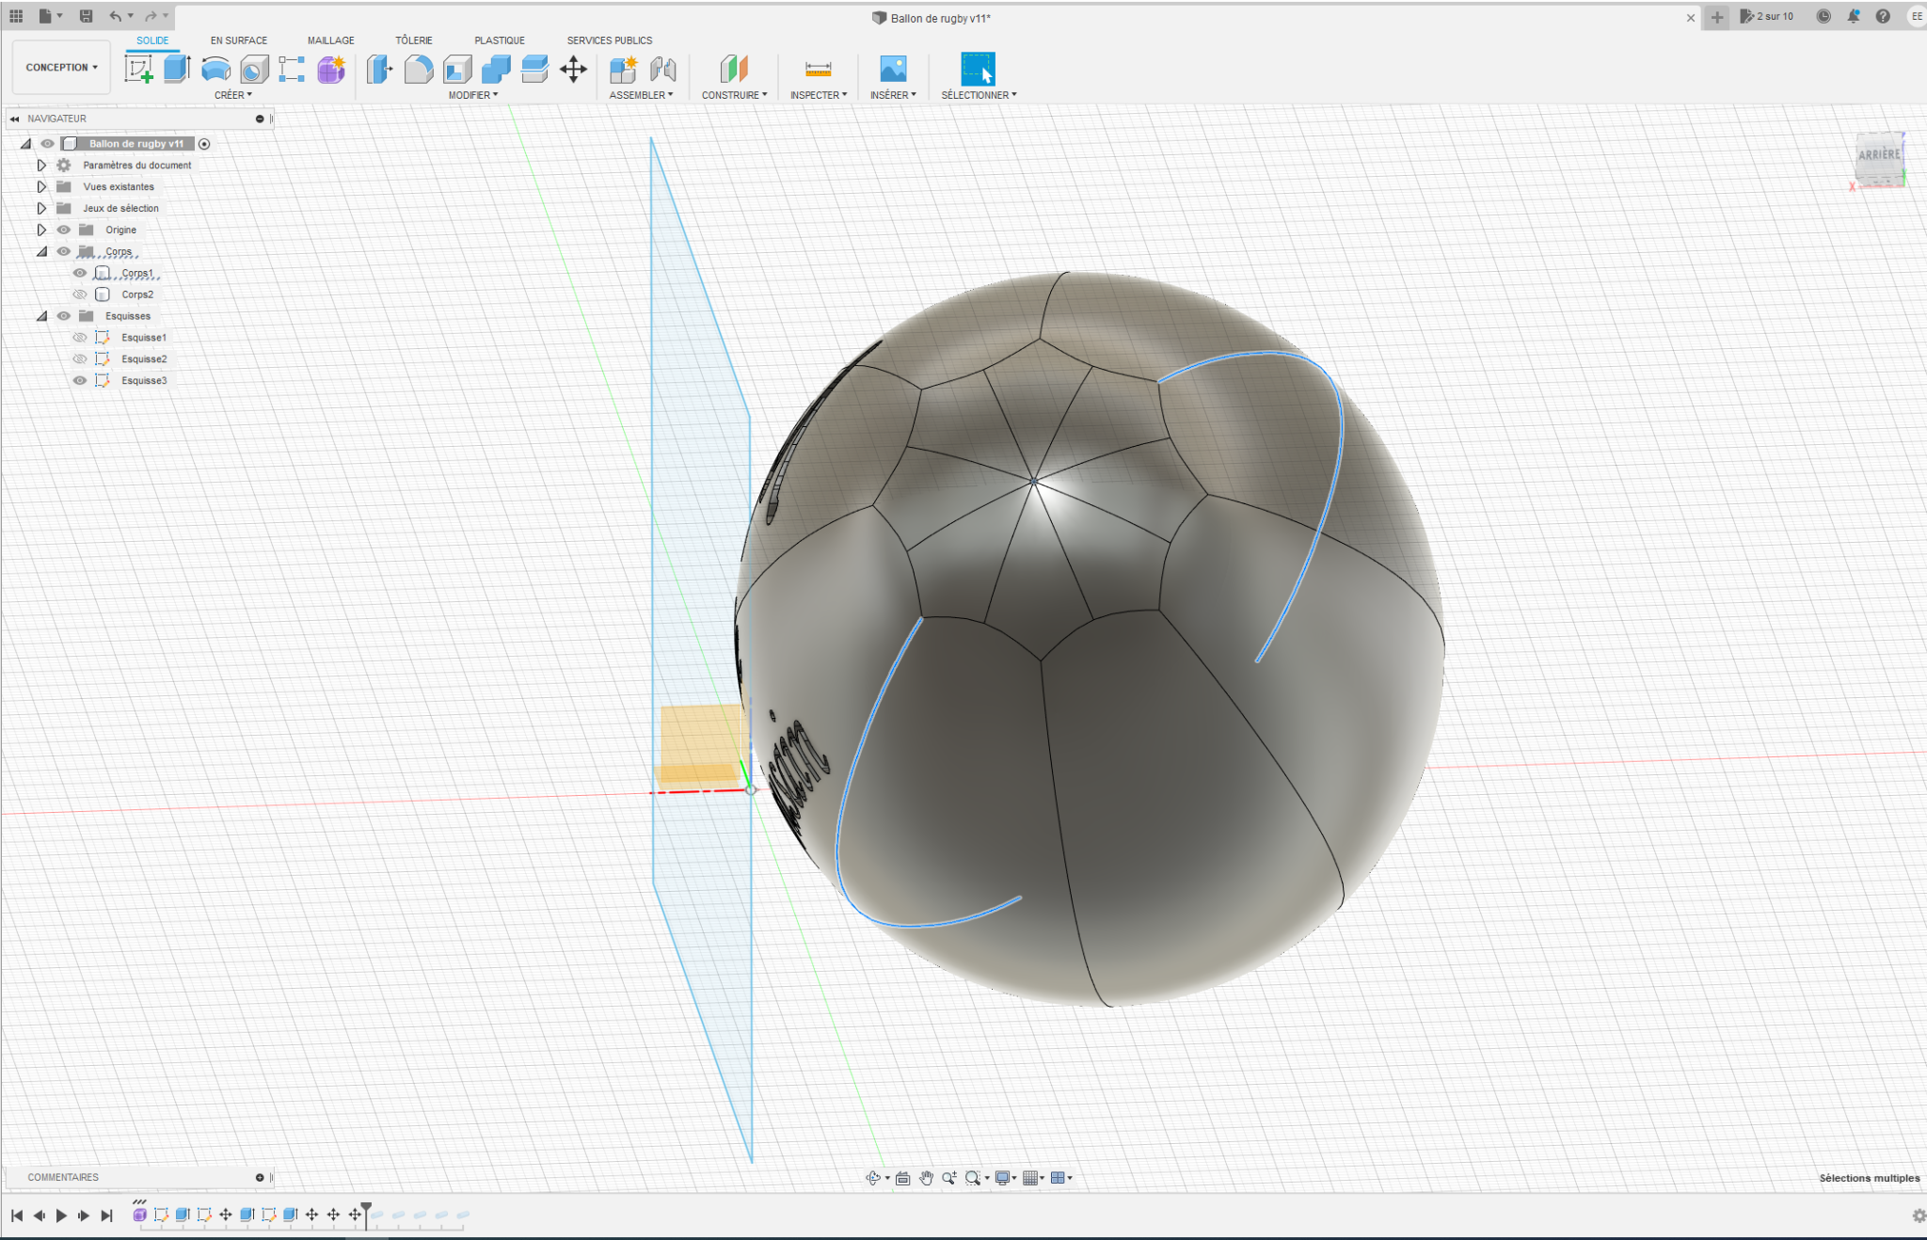
Task: Expand Vues existantes node
Action: pyautogui.click(x=41, y=186)
